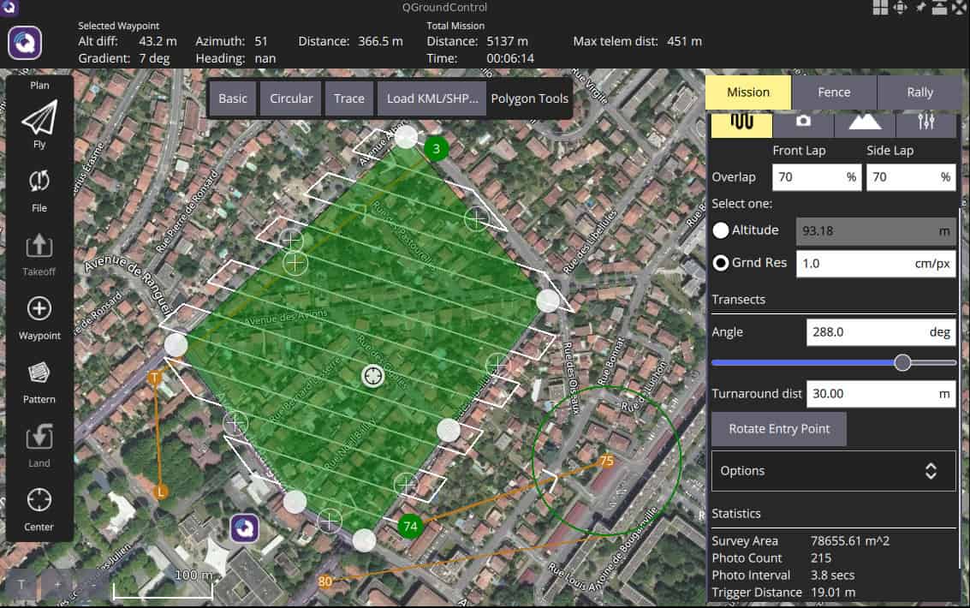
Task: Select the Altitude radio button
Action: (x=720, y=229)
